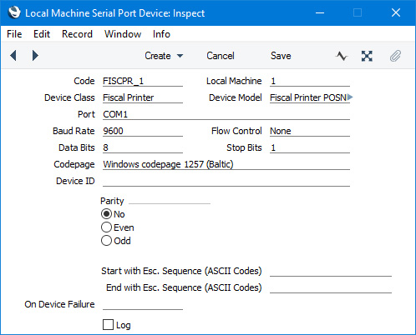416x335 pixels.
Task: Go to next record arrow
Action: coord(35,56)
